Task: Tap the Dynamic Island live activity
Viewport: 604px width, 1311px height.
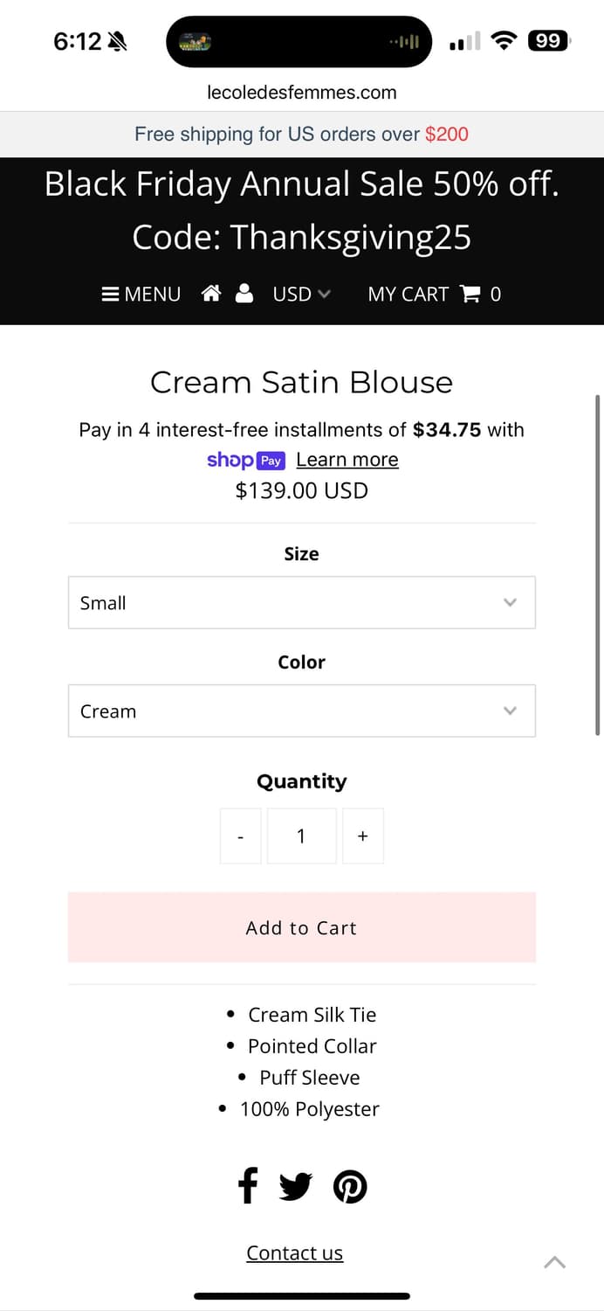Action: coord(299,41)
